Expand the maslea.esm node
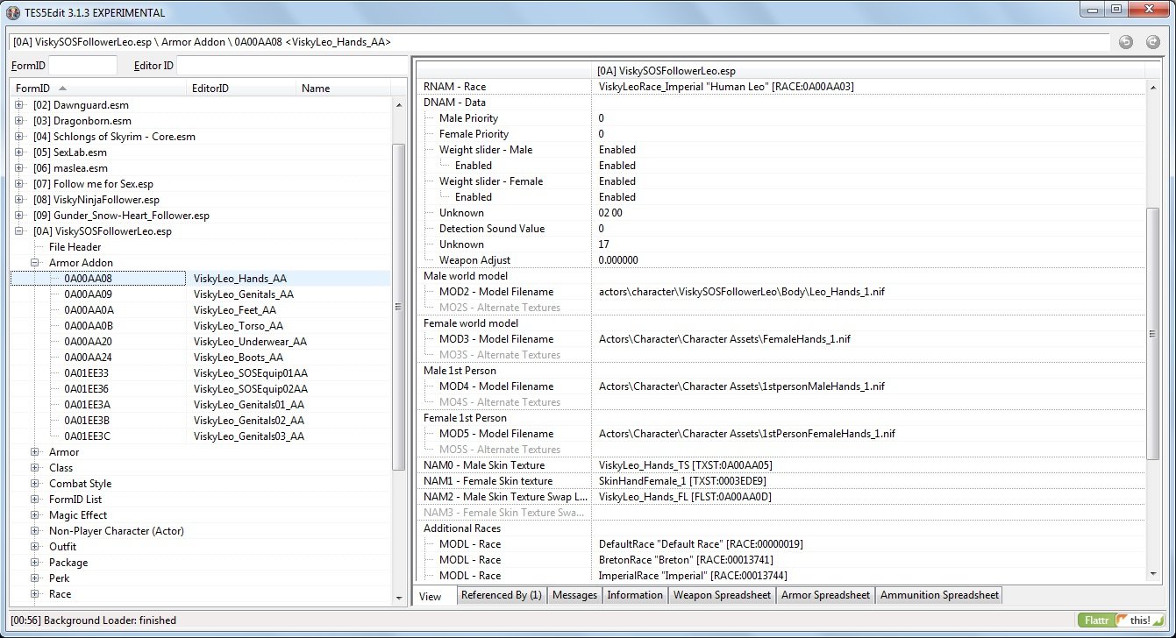The height and width of the screenshot is (638, 1176). pos(20,168)
